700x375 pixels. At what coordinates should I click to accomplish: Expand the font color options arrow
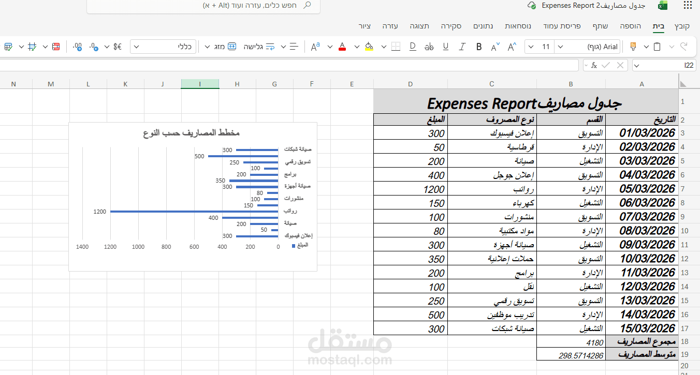point(329,47)
